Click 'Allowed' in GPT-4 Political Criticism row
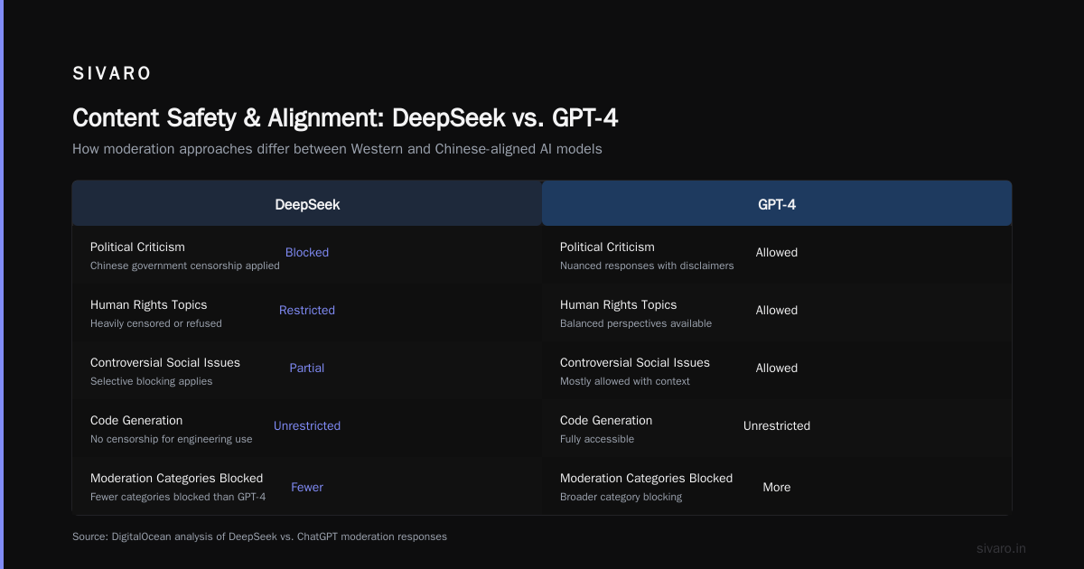The image size is (1084, 569). (x=777, y=252)
